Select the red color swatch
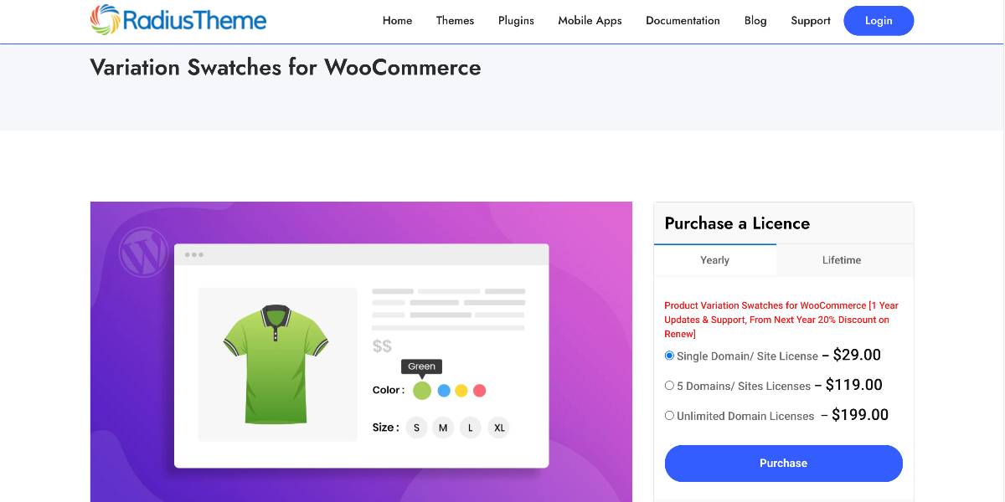 click(479, 390)
